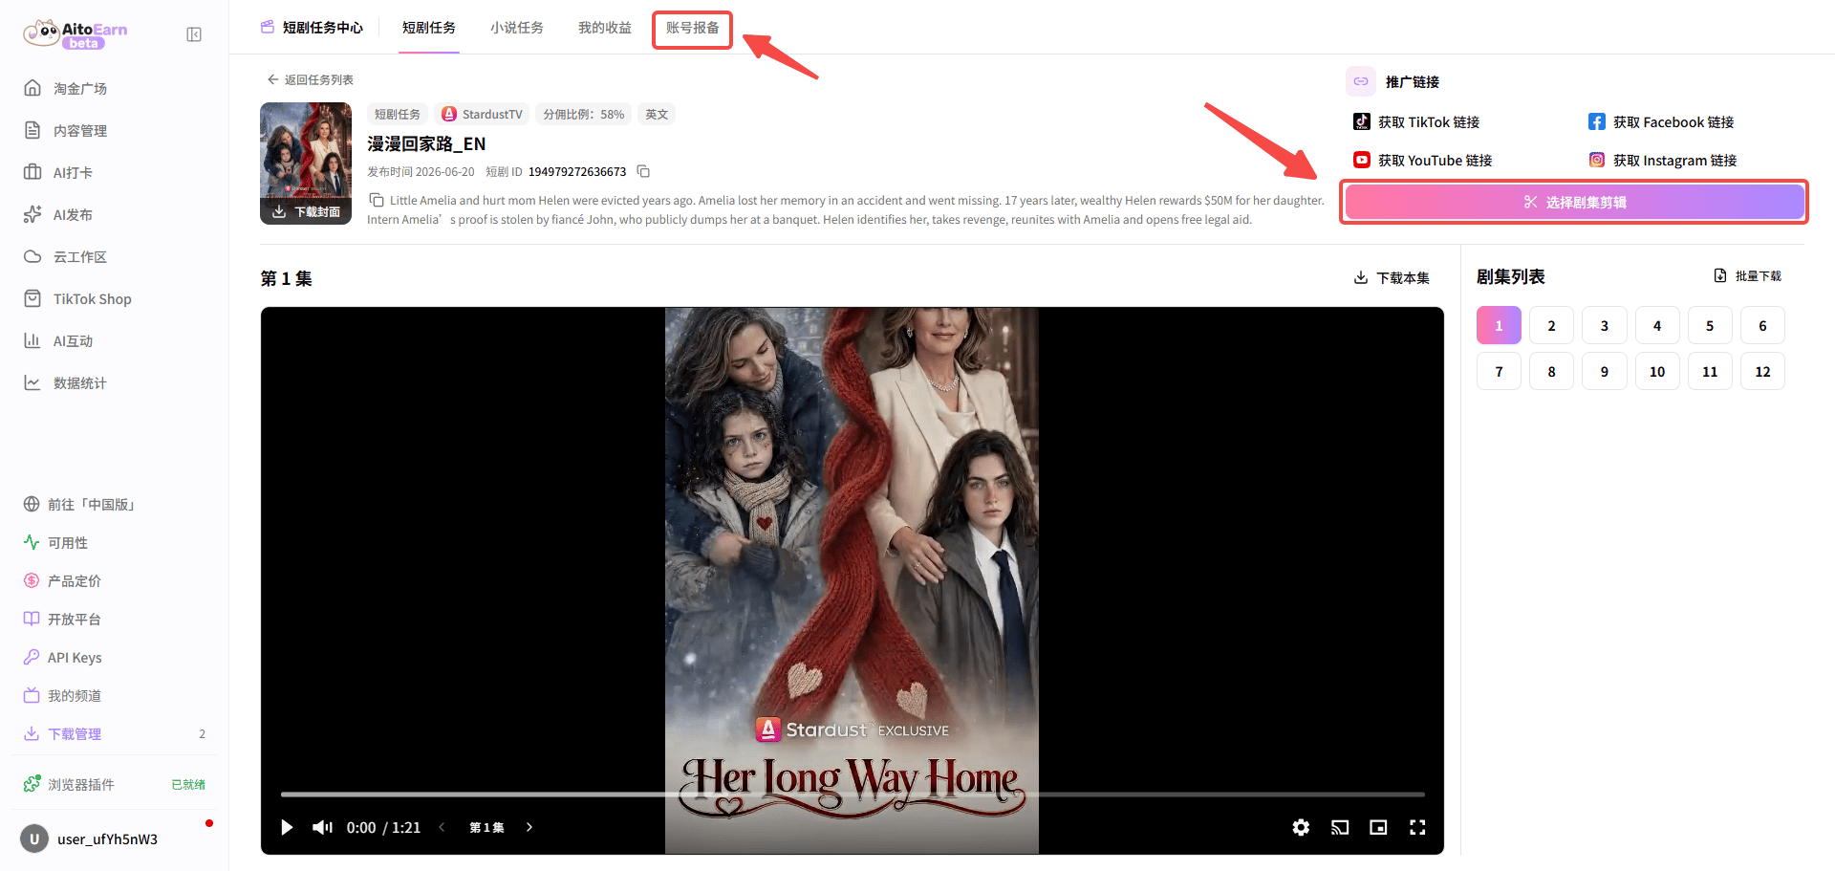Click 获取 Facebook 链接
1835x871 pixels.
(x=1661, y=121)
